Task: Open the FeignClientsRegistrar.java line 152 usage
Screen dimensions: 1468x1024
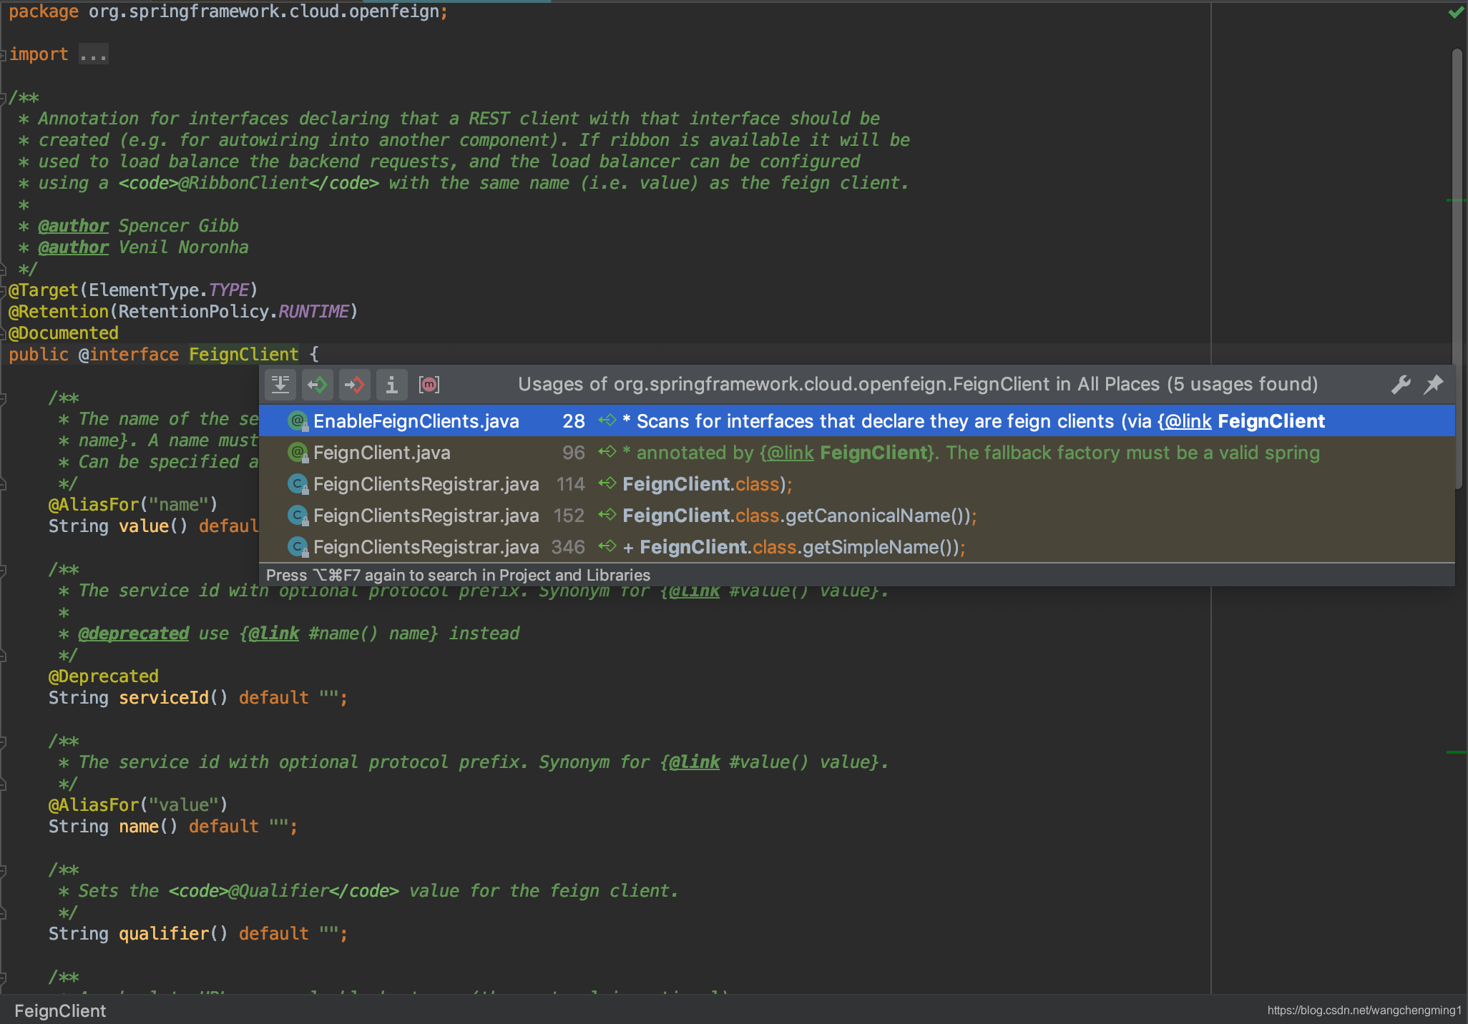Action: 426,516
